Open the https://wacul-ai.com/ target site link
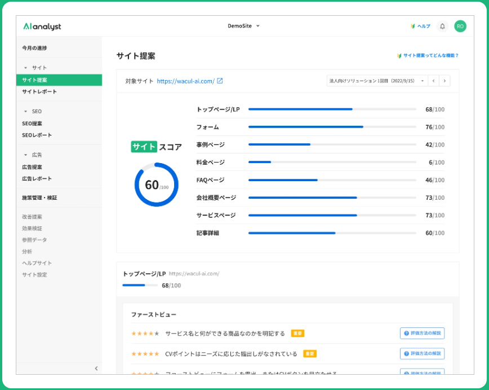489x390 pixels. (185, 81)
